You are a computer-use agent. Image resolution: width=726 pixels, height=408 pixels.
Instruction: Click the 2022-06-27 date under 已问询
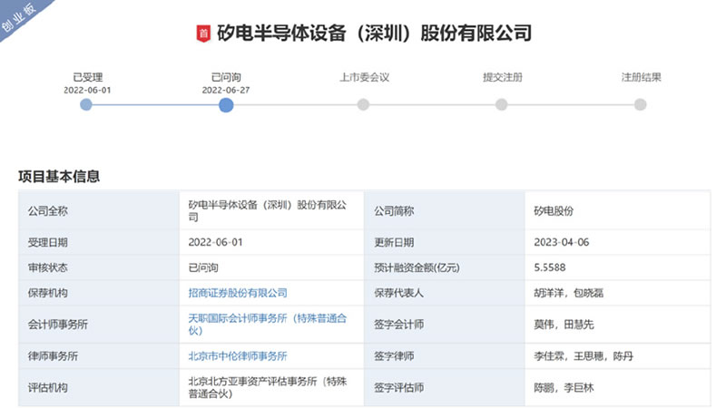click(226, 90)
